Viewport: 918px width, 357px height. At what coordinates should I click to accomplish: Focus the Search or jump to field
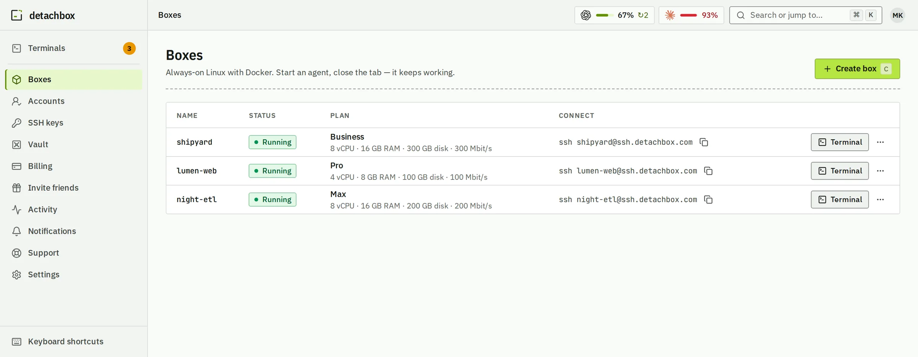pos(806,15)
